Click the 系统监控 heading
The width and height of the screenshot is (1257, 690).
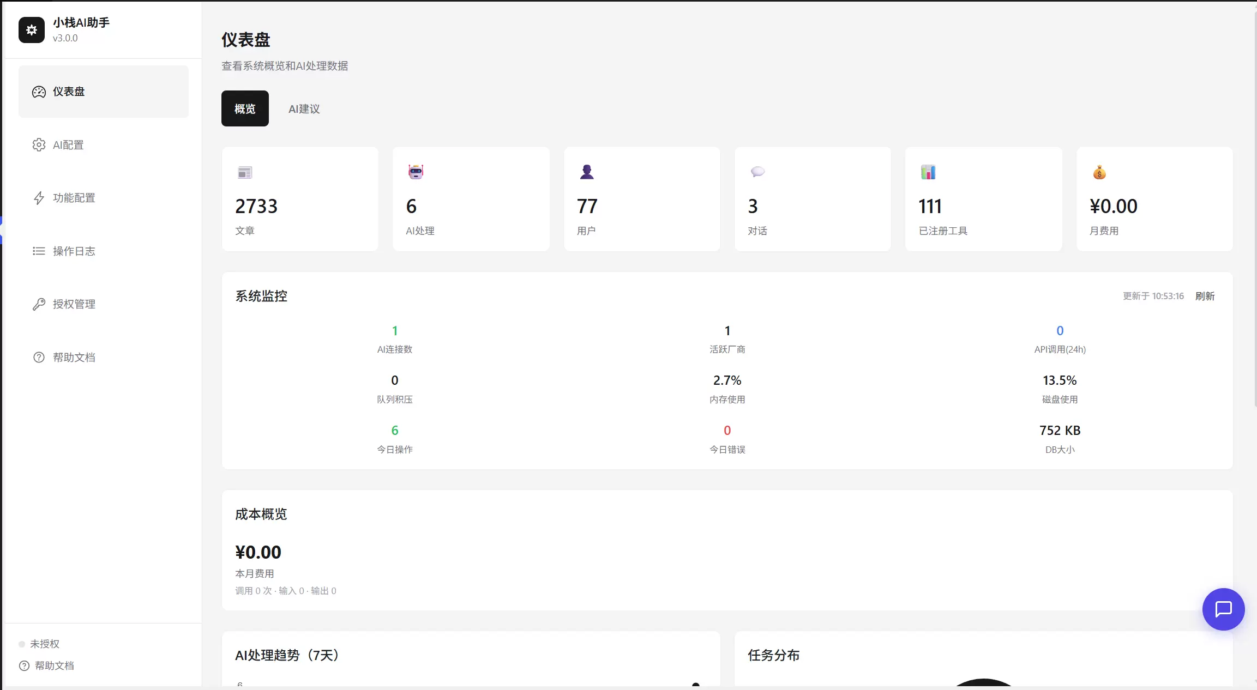261,296
